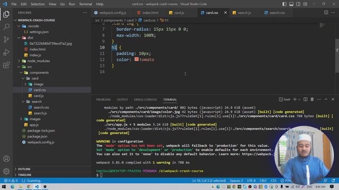Open editor more actions ellipsis
Viewport: 339px width, 190px height.
pyautogui.click(x=333, y=13)
